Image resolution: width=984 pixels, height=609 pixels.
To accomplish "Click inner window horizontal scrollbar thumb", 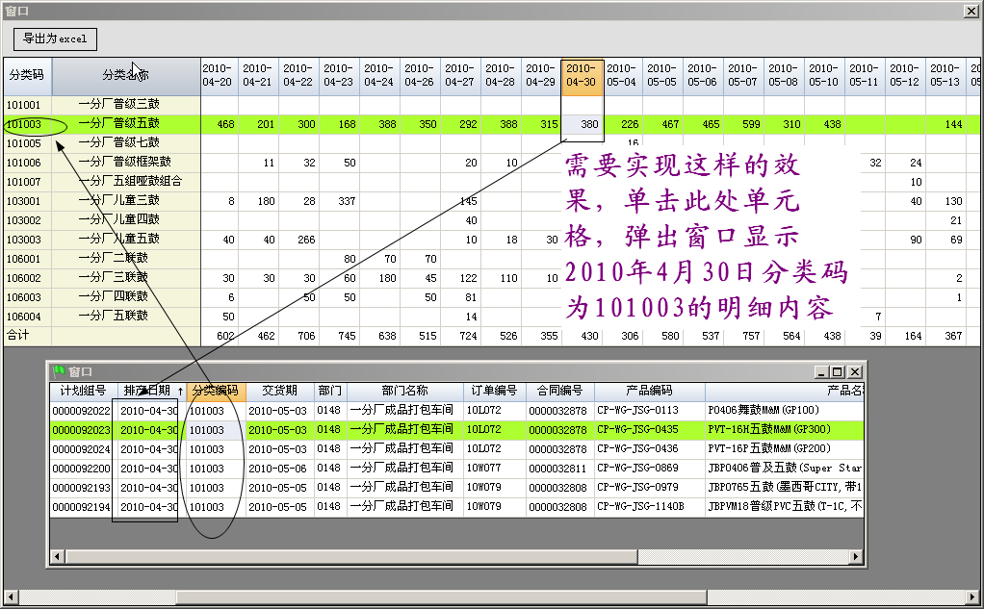I will pyautogui.click(x=351, y=556).
